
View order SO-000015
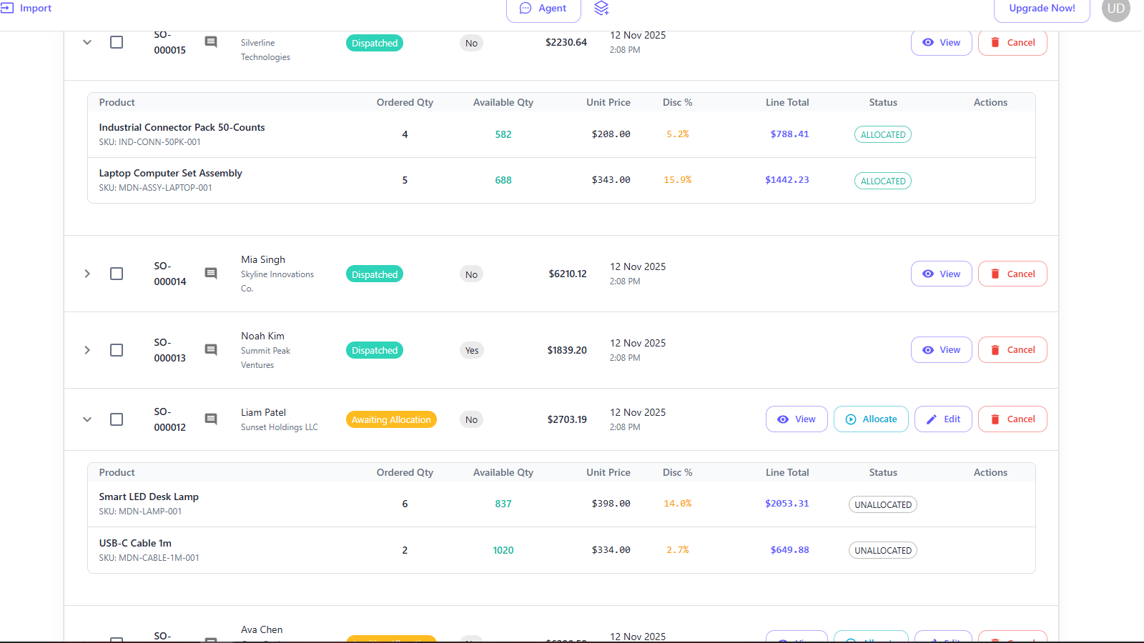941,42
